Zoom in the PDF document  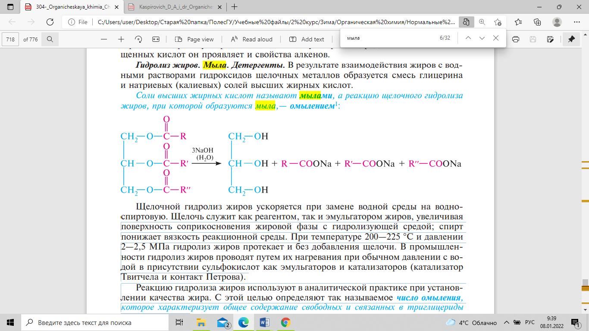(121, 39)
